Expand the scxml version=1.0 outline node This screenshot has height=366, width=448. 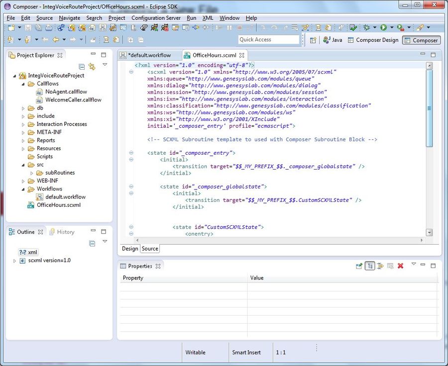click(14, 261)
